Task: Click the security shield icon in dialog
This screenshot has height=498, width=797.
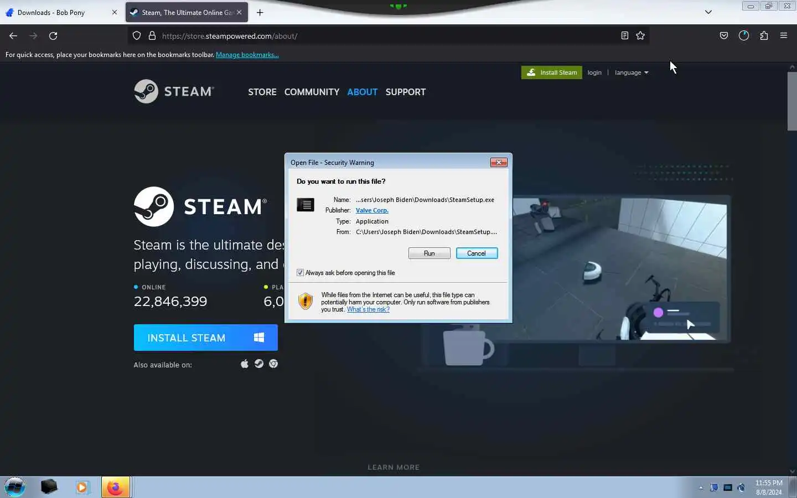Action: click(x=306, y=301)
